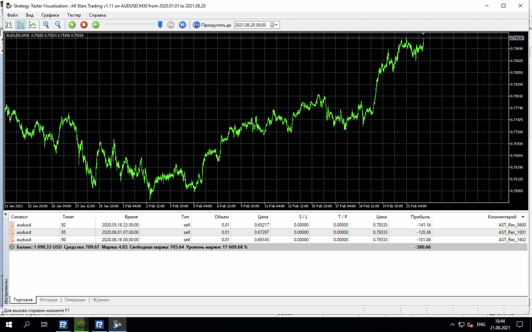Click the vertical Инструменты panel label
Screen dimensions: 532x332
6,291
